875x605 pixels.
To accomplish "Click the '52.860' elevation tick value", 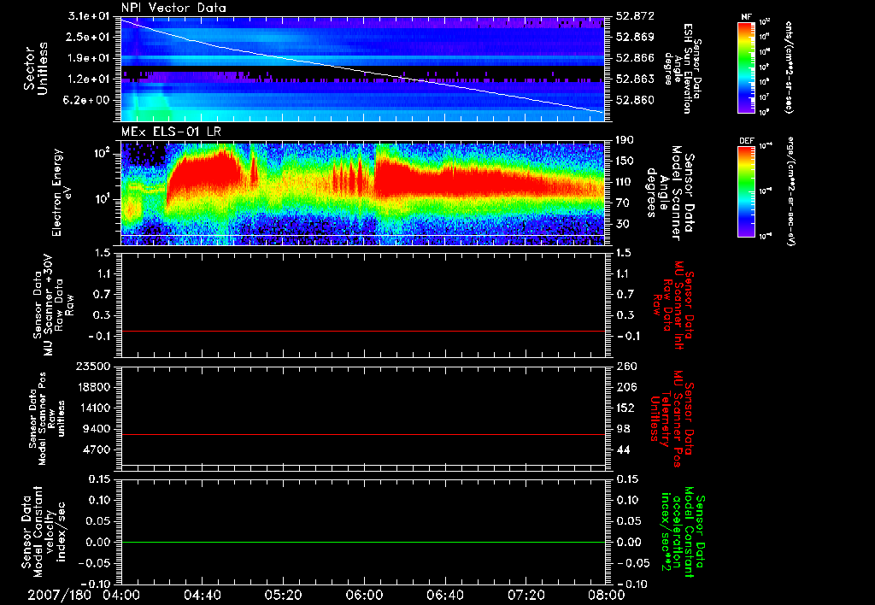I will 635,100.
